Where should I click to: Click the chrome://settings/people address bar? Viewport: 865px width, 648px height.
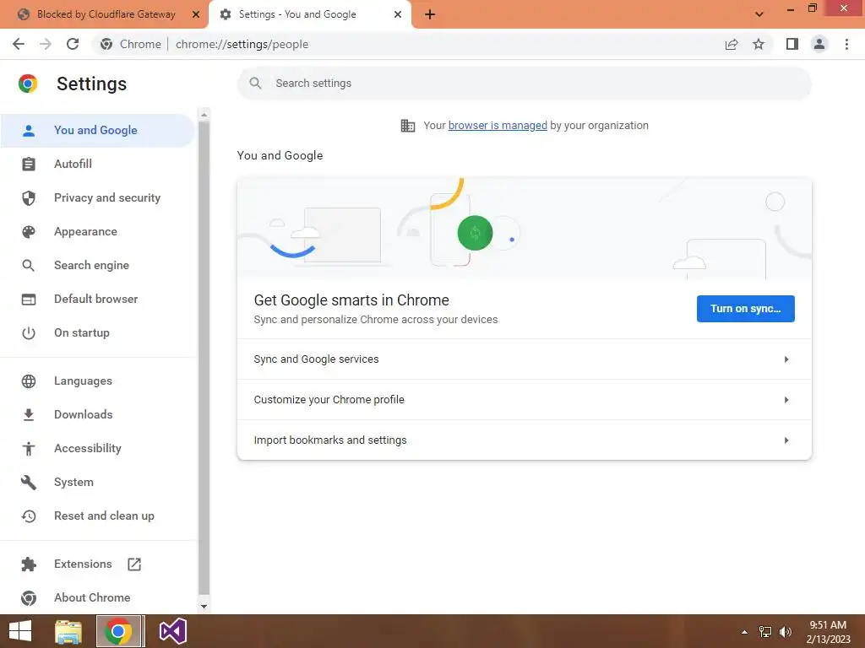[242, 44]
